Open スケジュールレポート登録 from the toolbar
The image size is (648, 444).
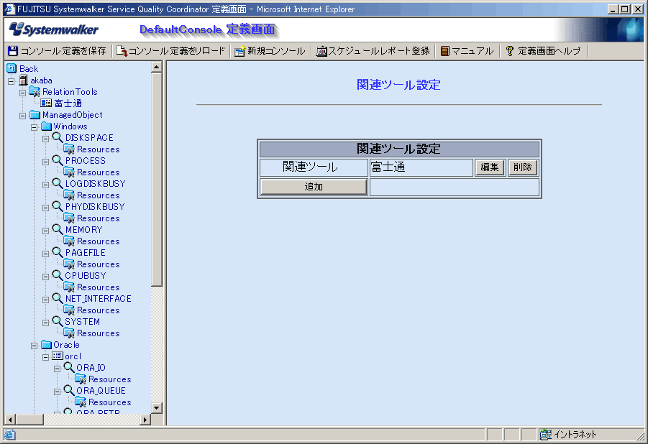point(373,51)
